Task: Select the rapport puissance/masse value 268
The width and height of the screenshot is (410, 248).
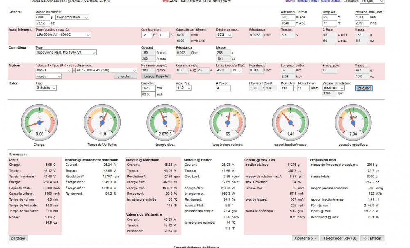Action: (371, 188)
